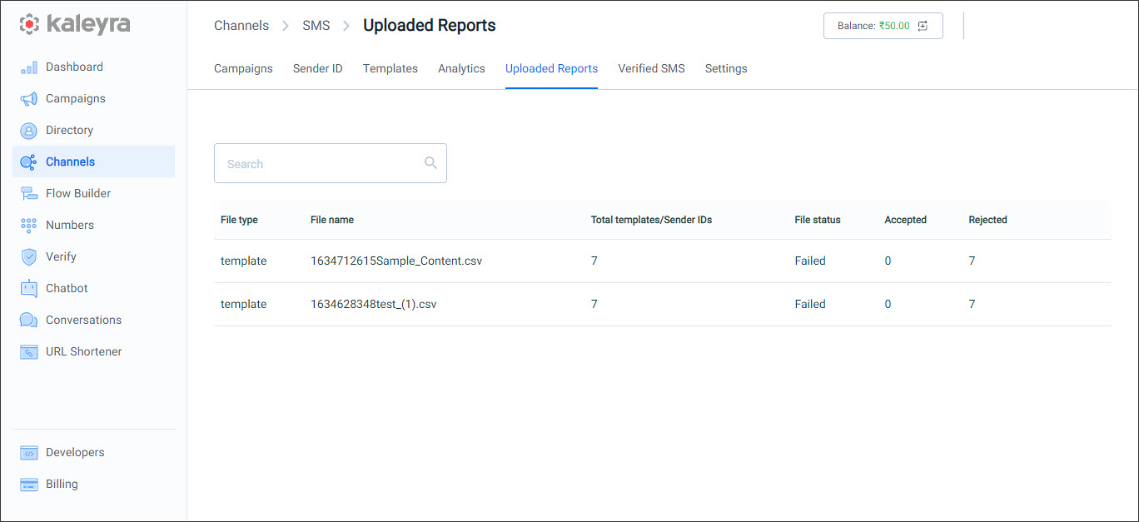
Task: Switch to the SMS Settings tab
Action: pos(726,68)
